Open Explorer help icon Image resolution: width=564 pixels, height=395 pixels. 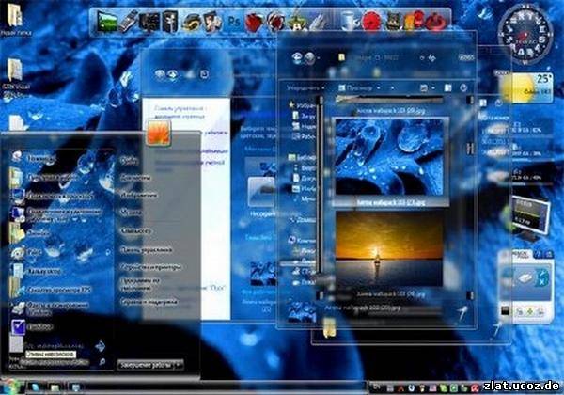pos(463,87)
